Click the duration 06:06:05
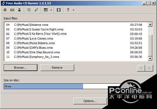 coord(136,52)
